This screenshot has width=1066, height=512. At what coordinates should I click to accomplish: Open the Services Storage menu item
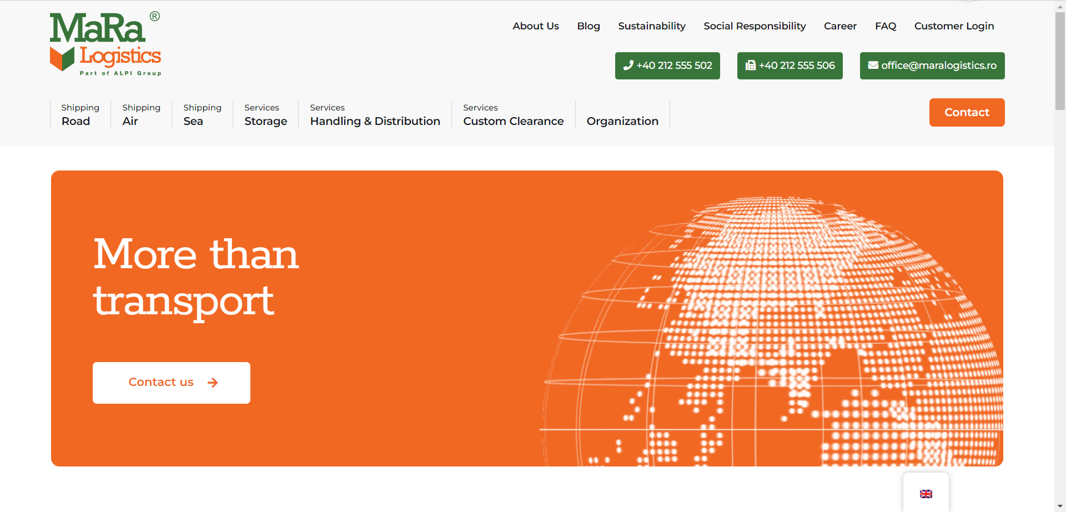click(x=265, y=114)
